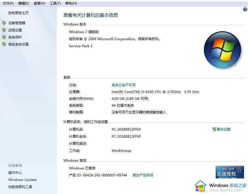Open Windows Update link
248x194 pixels.
22,180
